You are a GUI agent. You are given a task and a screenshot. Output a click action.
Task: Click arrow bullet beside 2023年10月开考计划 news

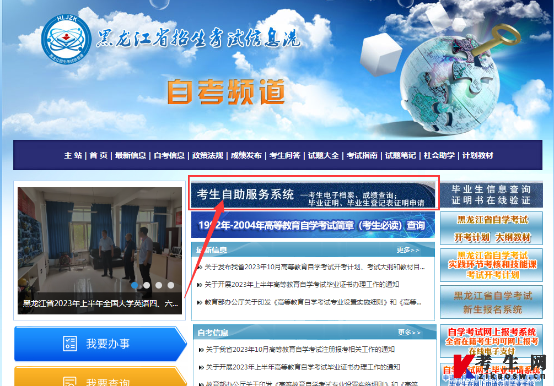[x=200, y=267]
